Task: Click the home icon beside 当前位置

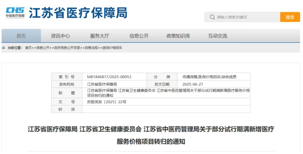Action: (4, 48)
